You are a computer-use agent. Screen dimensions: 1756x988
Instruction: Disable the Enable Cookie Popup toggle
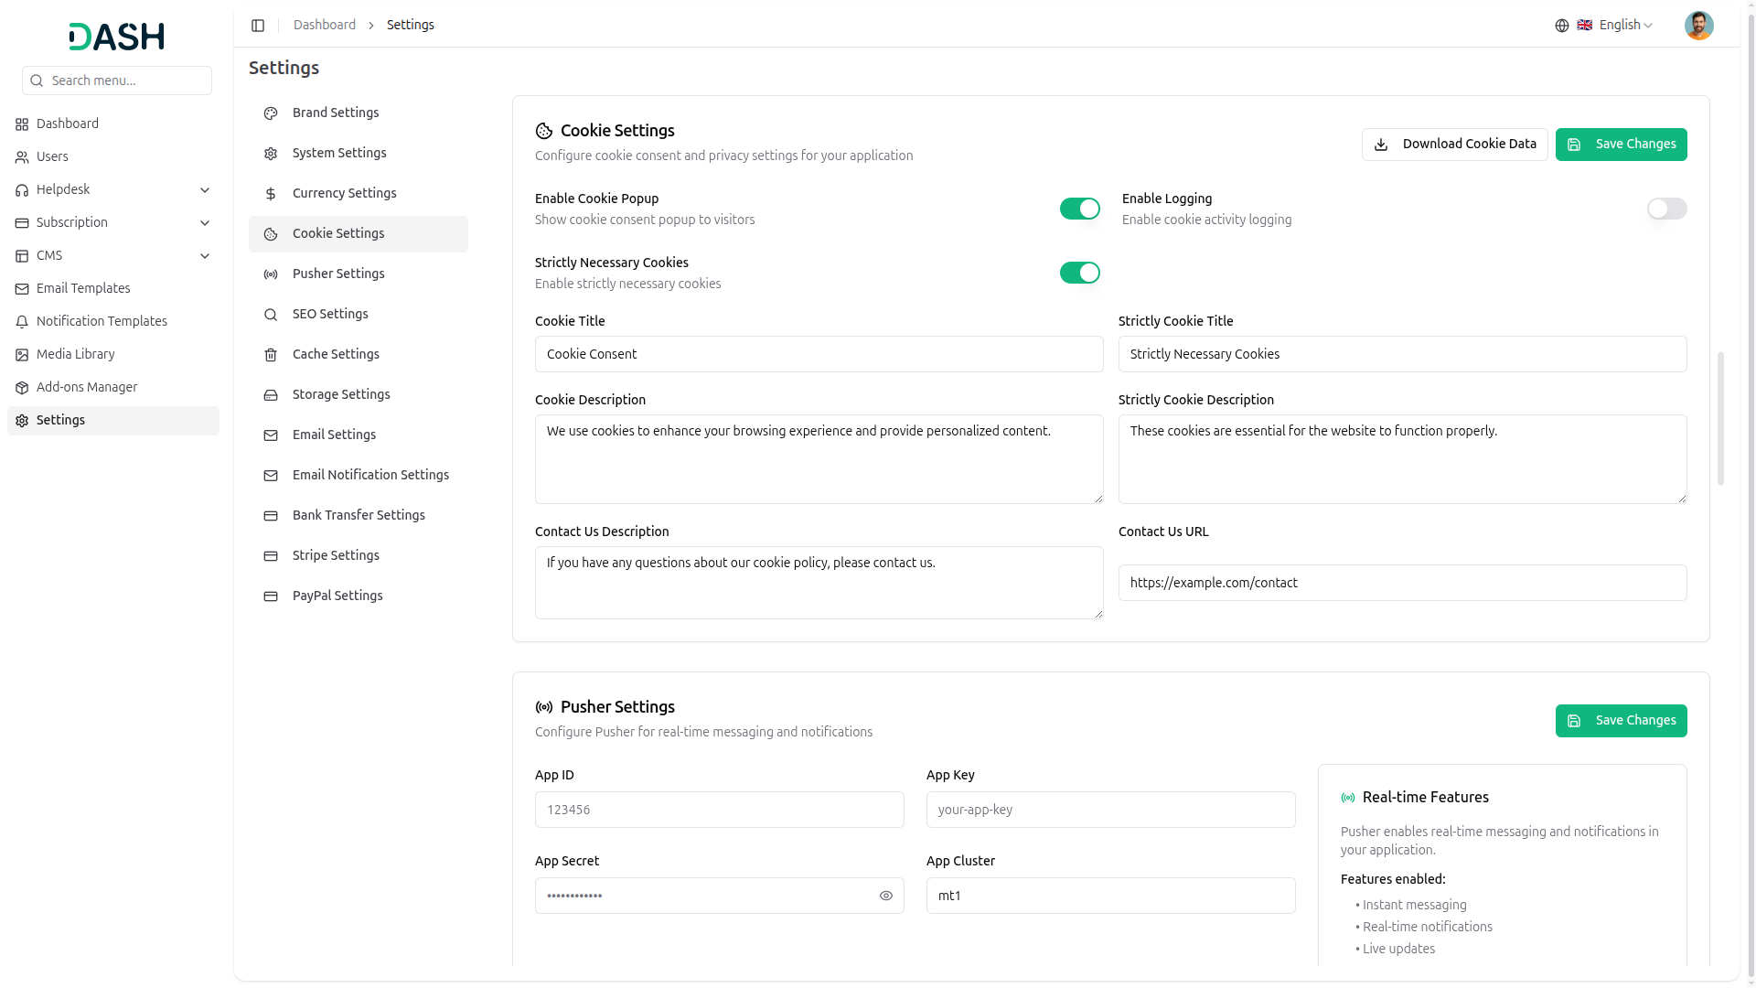(1079, 209)
